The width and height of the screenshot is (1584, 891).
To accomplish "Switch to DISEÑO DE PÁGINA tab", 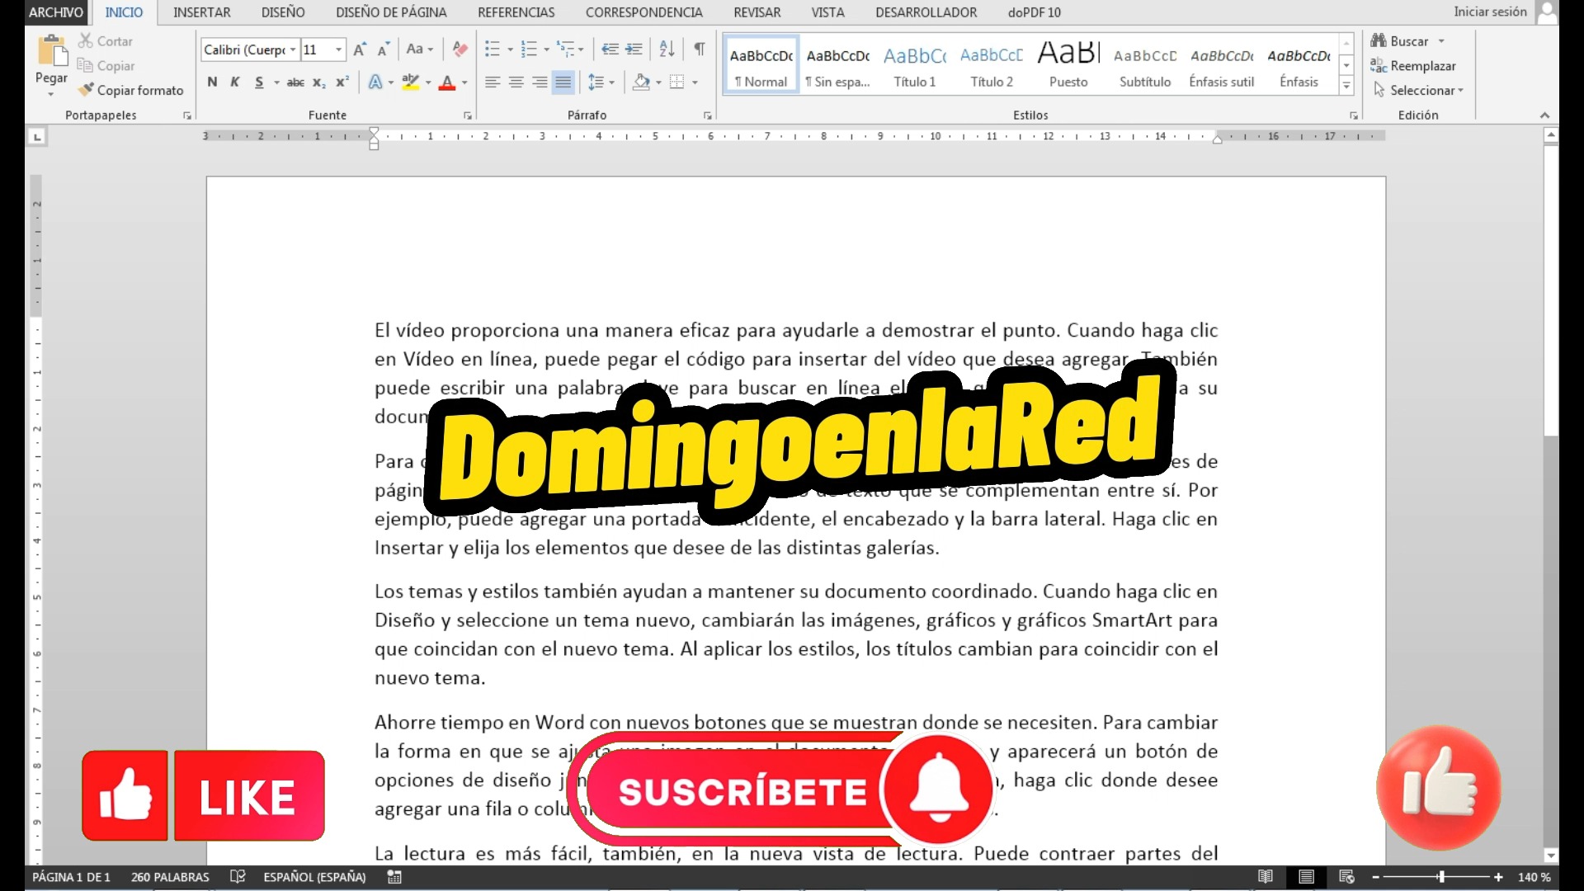I will coord(391,12).
